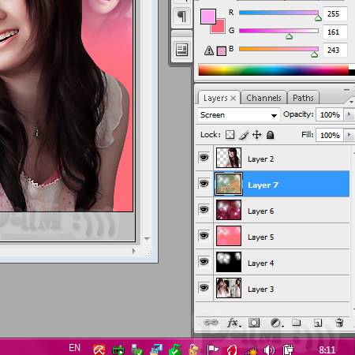355x355 pixels.
Task: Click the foreground color swatch
Action: pyautogui.click(x=208, y=17)
